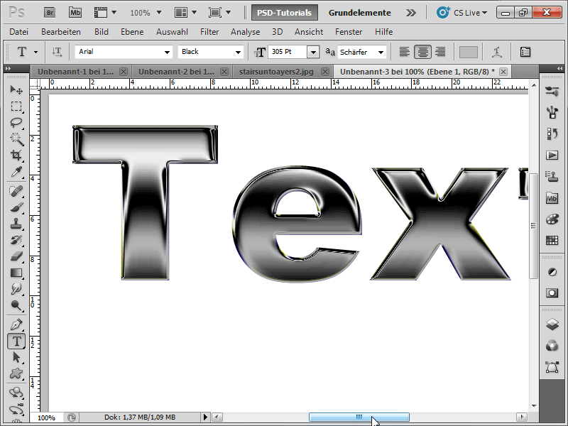Viewport: 568px width, 426px height.
Task: Open the Swatches panel icon in right dock
Action: (x=552, y=240)
